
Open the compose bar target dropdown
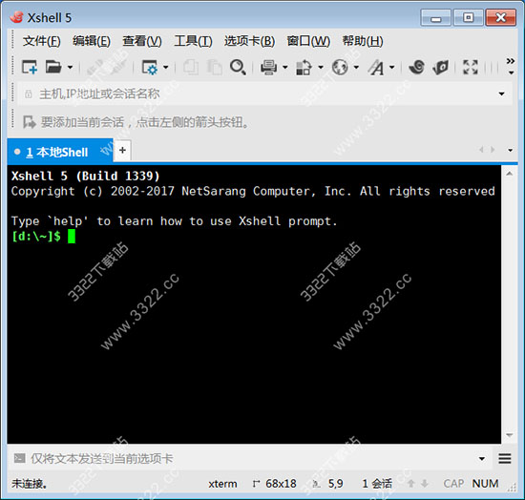coord(482,459)
